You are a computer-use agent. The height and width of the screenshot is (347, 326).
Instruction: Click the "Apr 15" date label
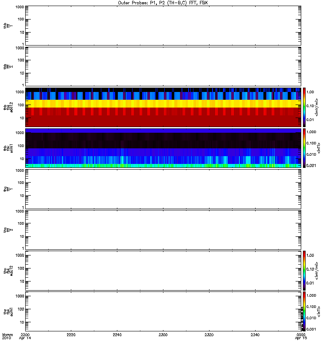coord(301,338)
